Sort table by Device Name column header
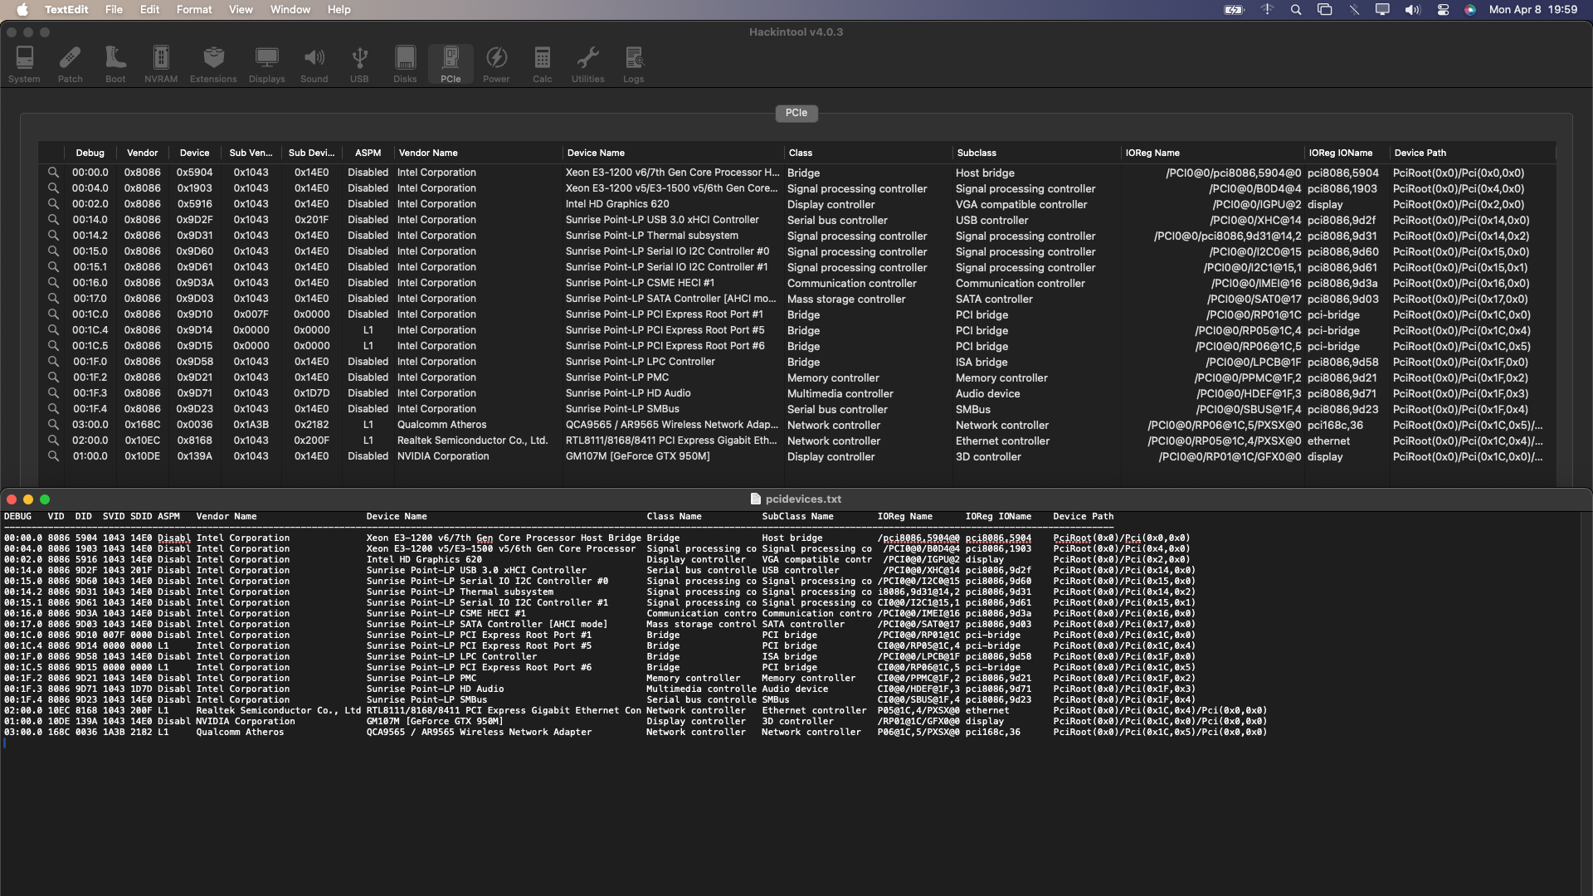The image size is (1593, 896). [x=596, y=153]
